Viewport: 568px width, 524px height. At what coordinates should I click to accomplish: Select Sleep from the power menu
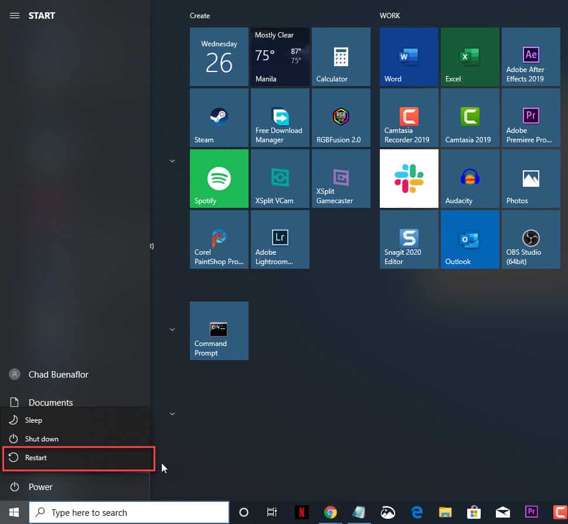pos(76,420)
